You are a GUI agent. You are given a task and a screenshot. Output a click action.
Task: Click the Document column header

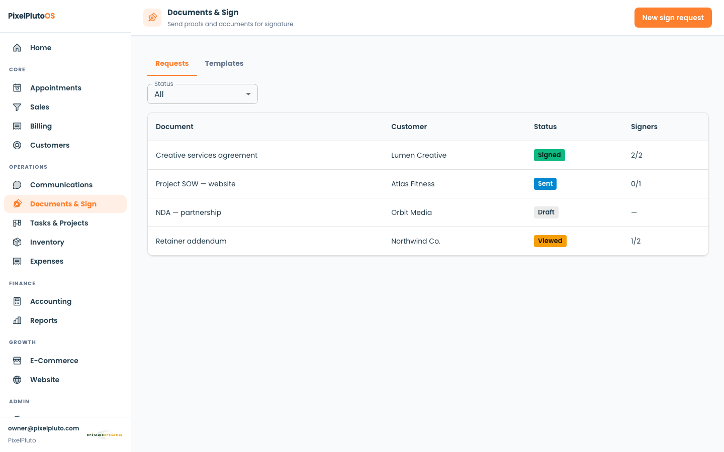click(174, 127)
